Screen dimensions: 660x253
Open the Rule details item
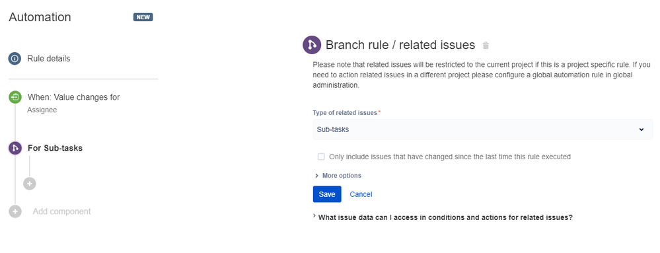coord(49,59)
